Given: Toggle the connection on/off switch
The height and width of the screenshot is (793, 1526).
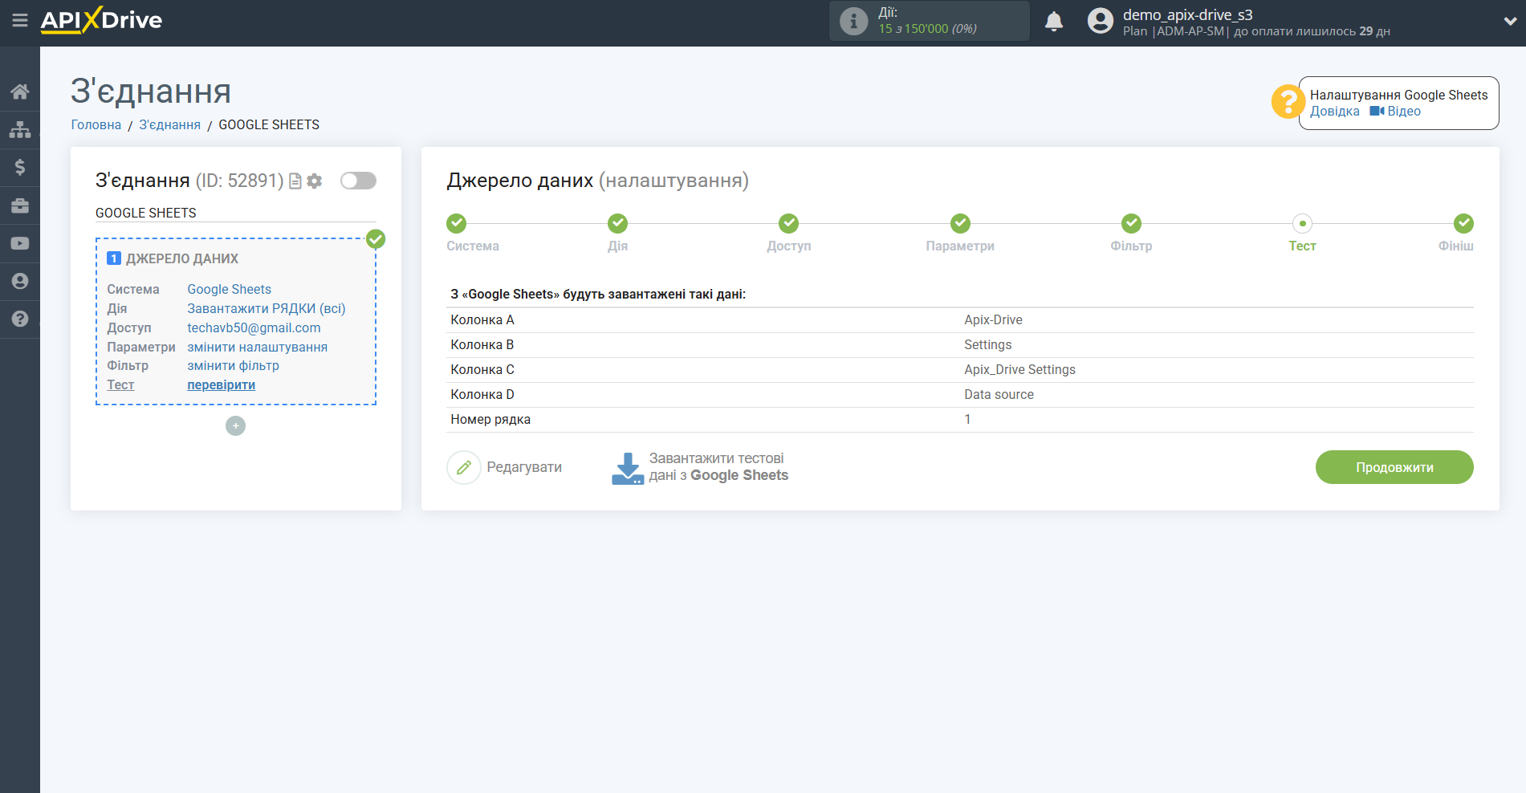Looking at the screenshot, I should [358, 181].
